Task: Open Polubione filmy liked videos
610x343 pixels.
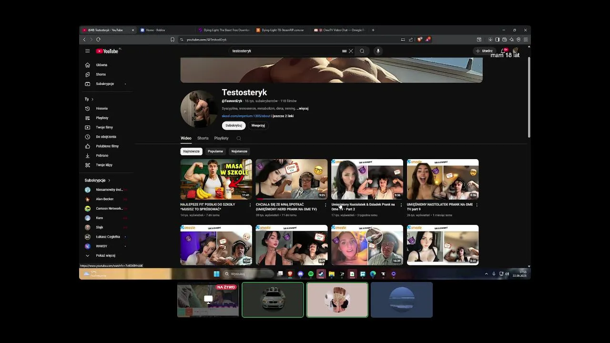Action: pyautogui.click(x=107, y=146)
